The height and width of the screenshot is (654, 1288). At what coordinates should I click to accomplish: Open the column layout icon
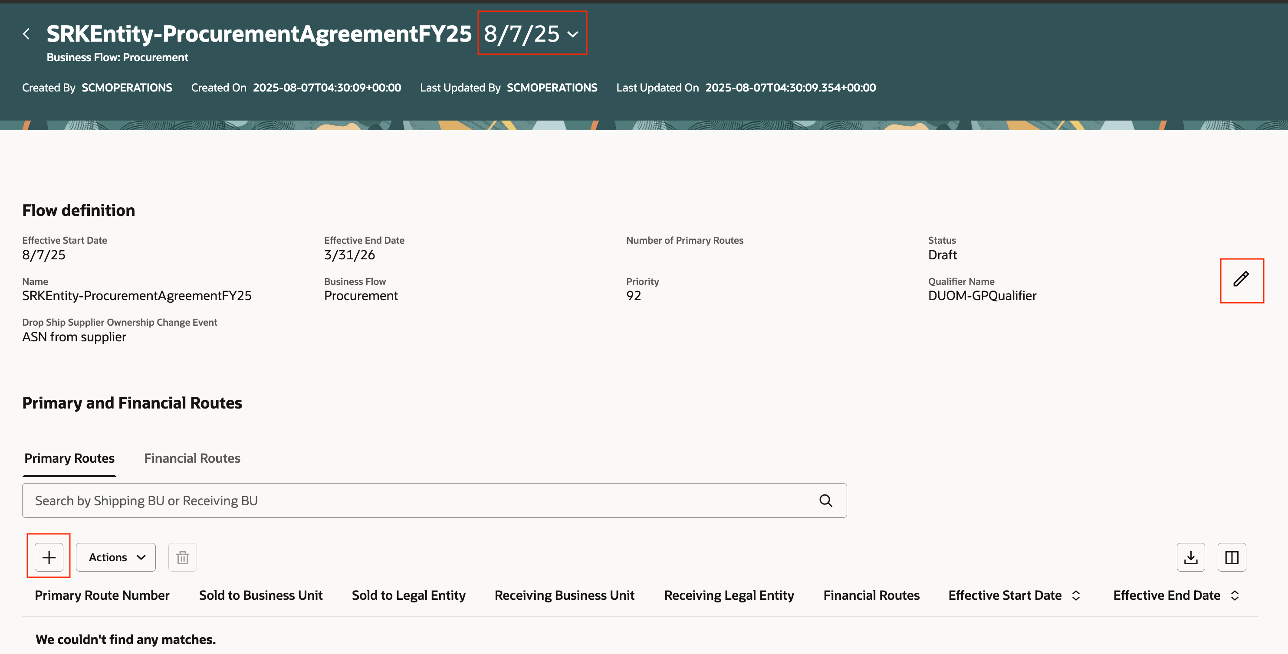tap(1232, 556)
